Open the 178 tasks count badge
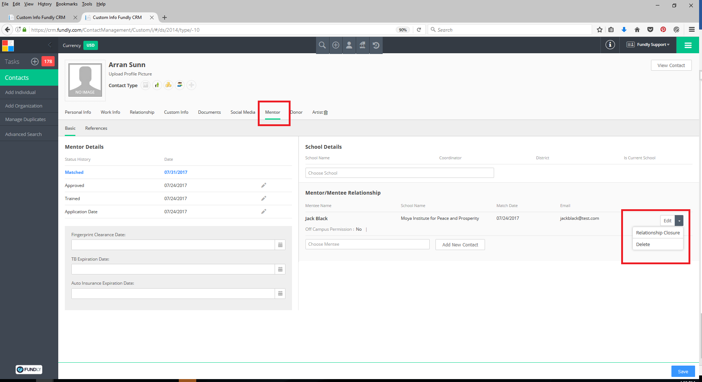The height and width of the screenshot is (382, 702). pyautogui.click(x=48, y=62)
